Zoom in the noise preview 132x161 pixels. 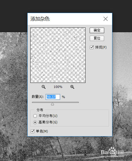pos(72,87)
